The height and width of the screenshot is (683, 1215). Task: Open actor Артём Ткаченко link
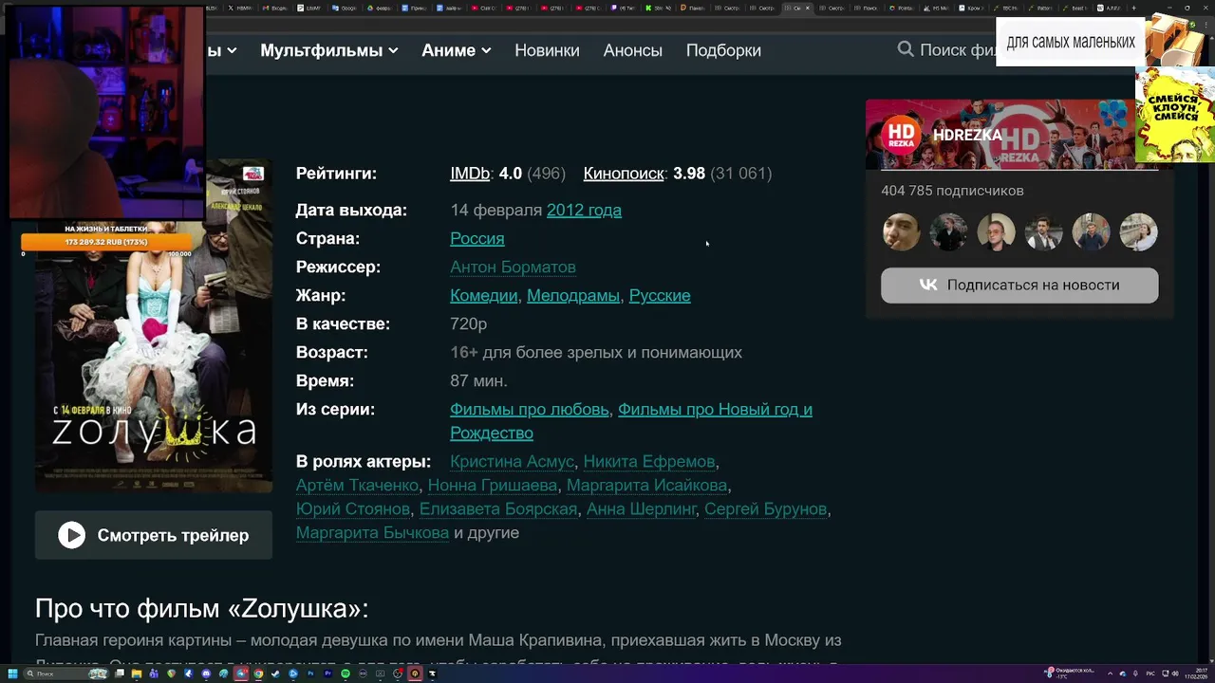point(357,486)
